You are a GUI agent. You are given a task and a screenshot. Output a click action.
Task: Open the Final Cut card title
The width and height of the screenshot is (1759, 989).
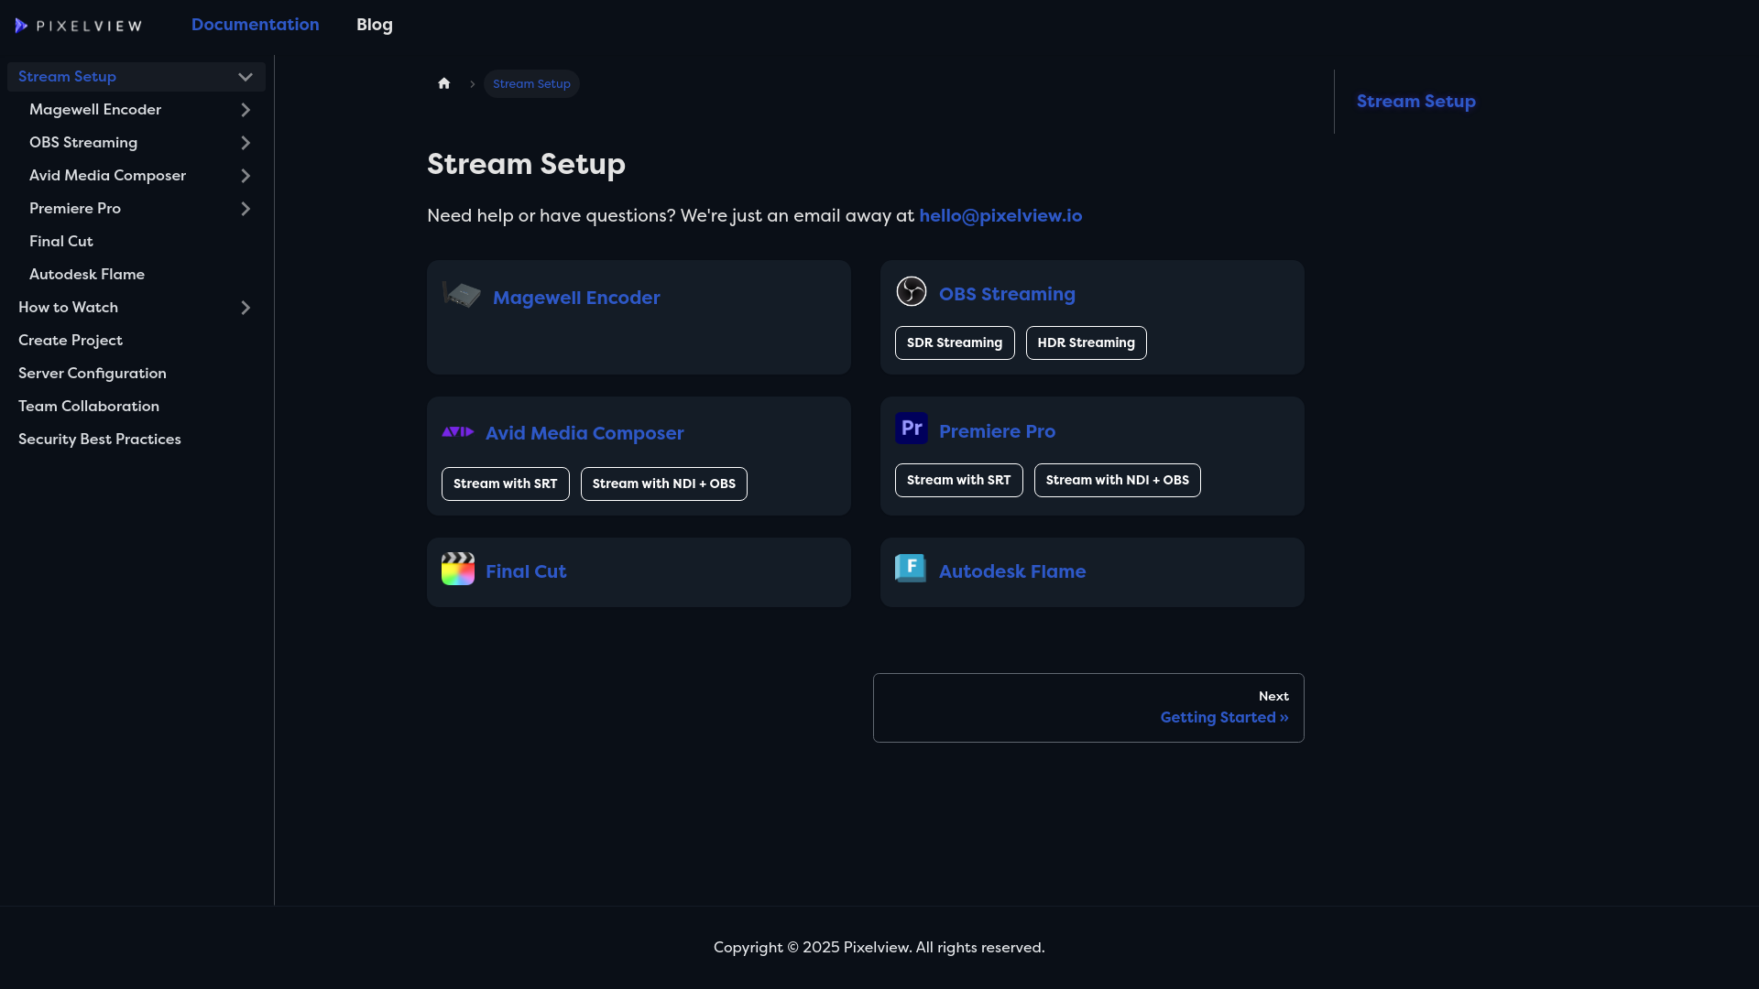526,571
